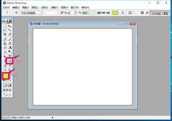
Task: Open the 图层(L) menu
Action: point(35,7)
